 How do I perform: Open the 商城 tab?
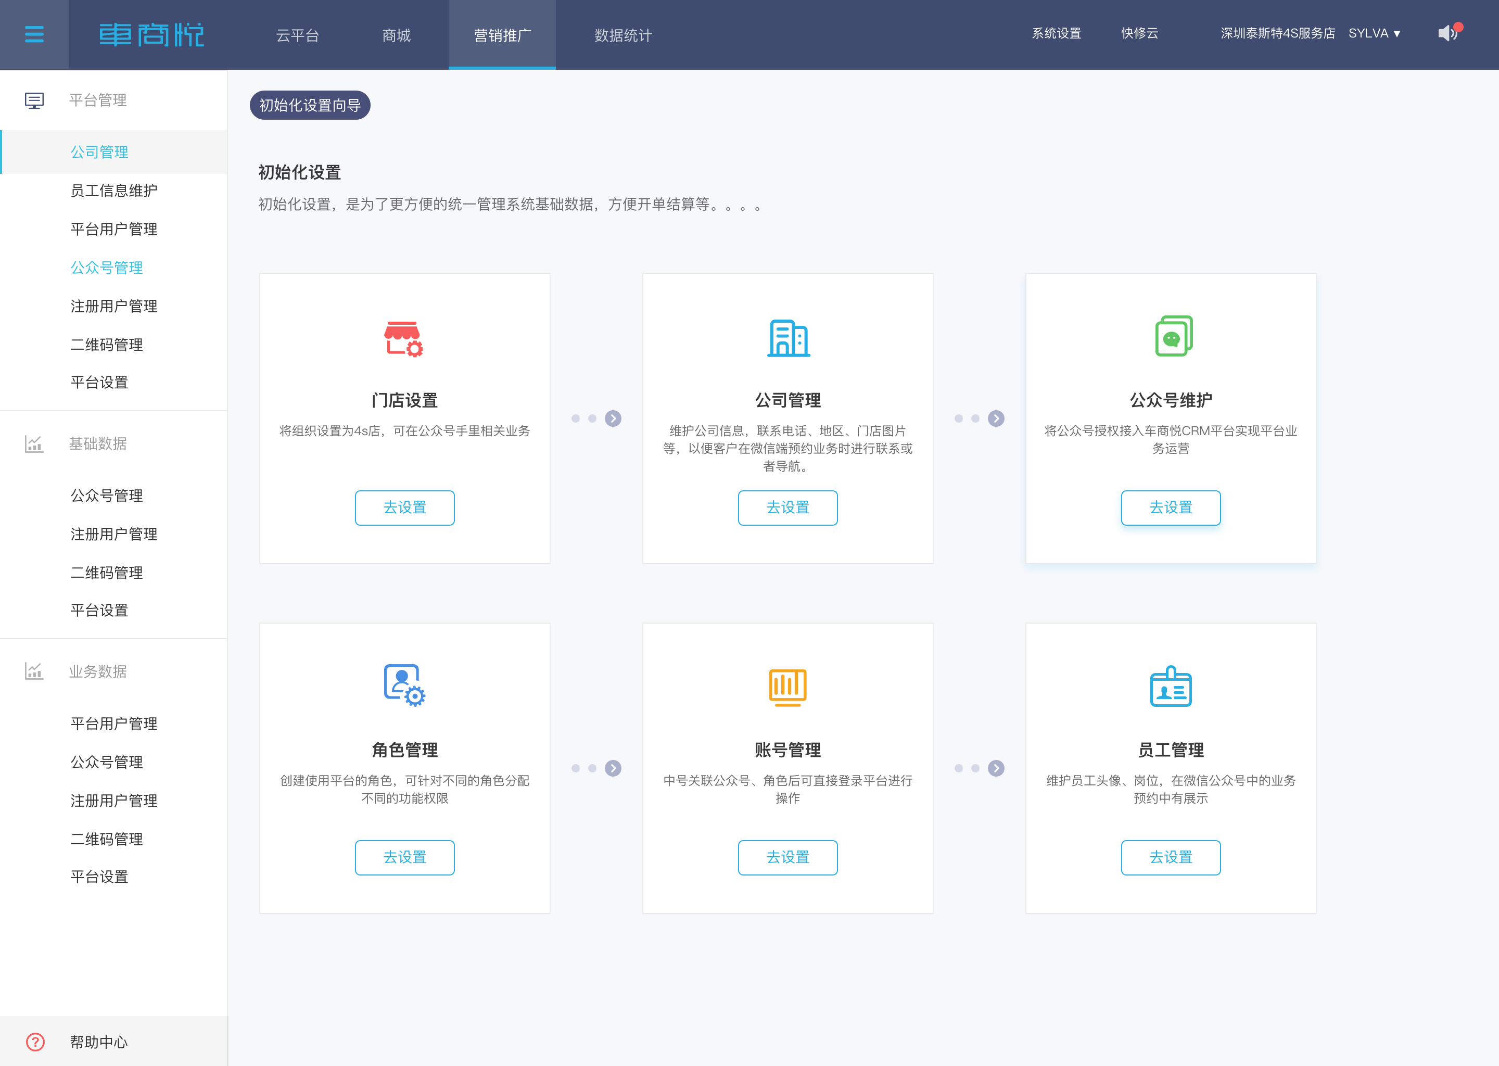coord(397,35)
